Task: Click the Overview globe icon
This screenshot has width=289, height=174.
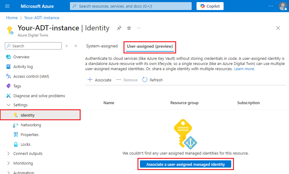Action: [9, 57]
